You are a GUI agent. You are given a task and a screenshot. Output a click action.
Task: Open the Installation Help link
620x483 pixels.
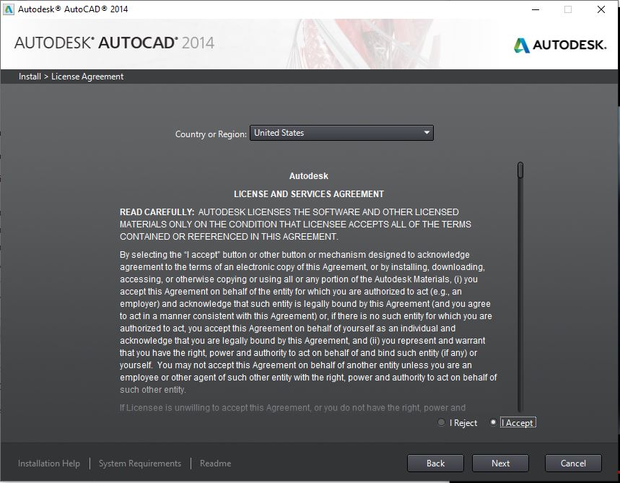tap(49, 464)
